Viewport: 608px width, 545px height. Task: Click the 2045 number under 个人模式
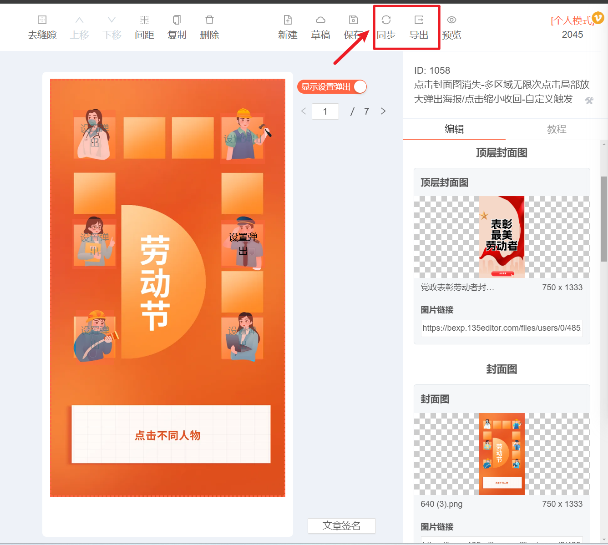(573, 35)
